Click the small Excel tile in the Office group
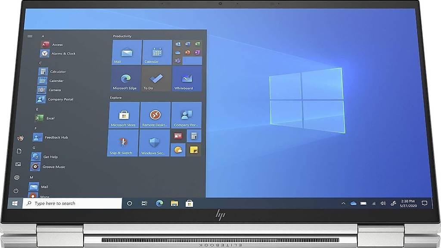This screenshot has height=248, width=441. pyautogui.click(x=197, y=44)
